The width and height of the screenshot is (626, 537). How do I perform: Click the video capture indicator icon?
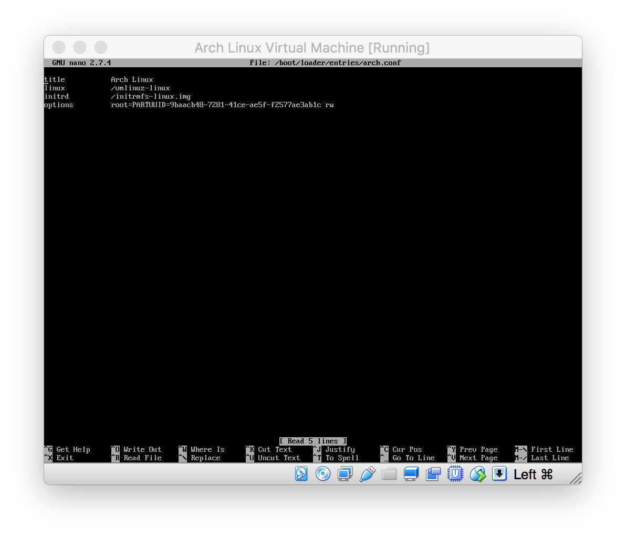pyautogui.click(x=433, y=474)
